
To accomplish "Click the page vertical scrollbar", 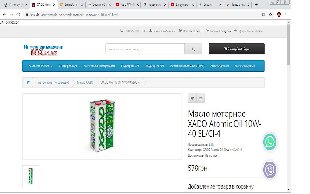I will click(x=289, y=44).
